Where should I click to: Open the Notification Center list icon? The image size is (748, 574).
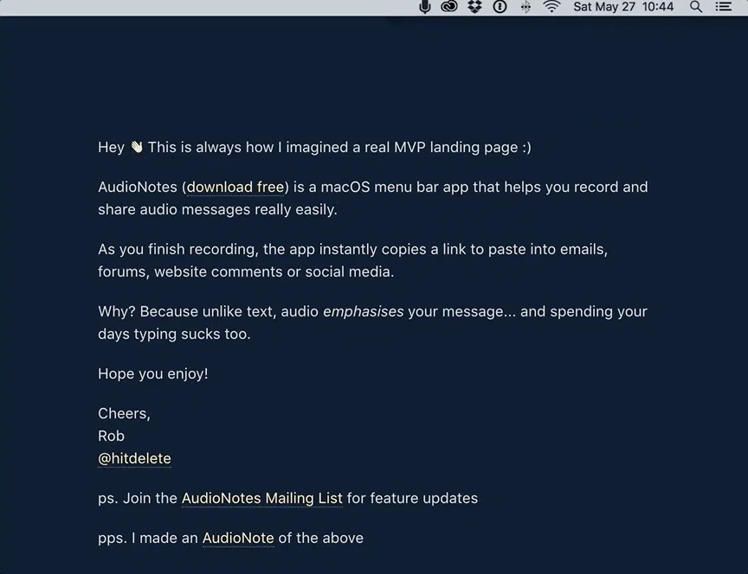[x=724, y=7]
